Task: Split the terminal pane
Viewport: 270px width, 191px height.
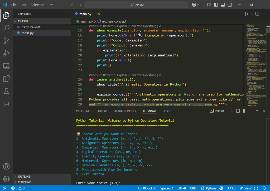Action: click(x=238, y=111)
